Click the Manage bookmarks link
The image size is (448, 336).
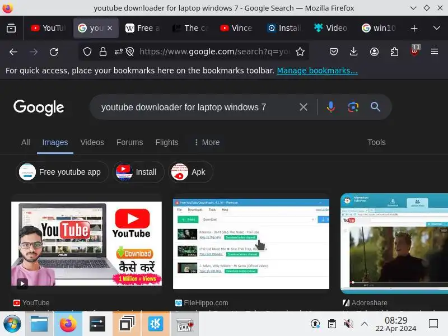(x=317, y=71)
